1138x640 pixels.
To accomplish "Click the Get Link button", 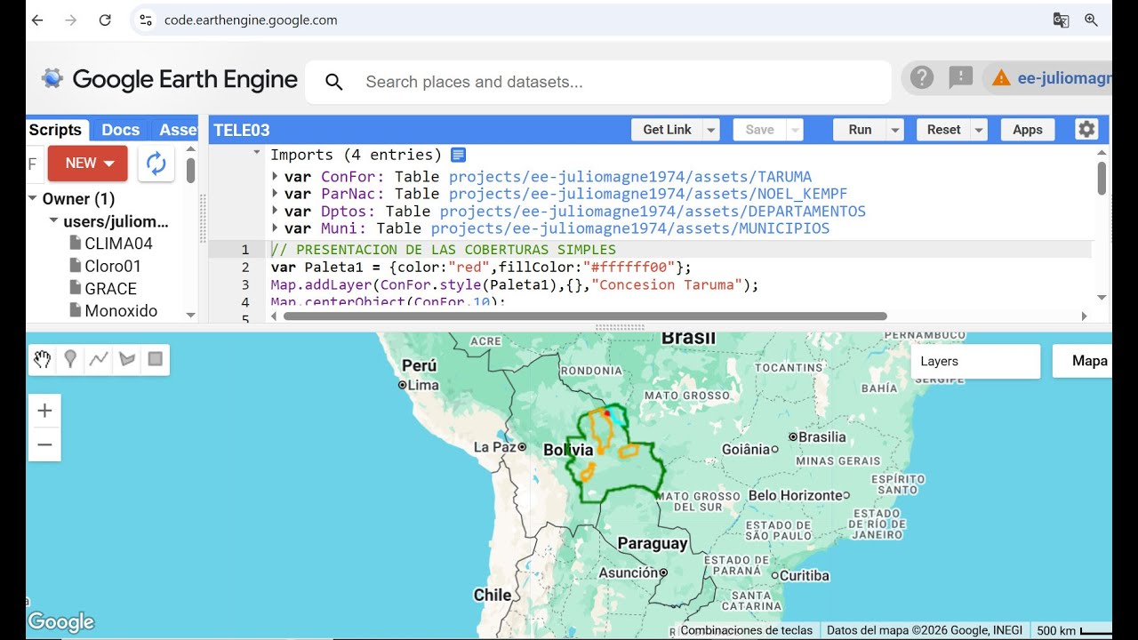I will tap(667, 130).
